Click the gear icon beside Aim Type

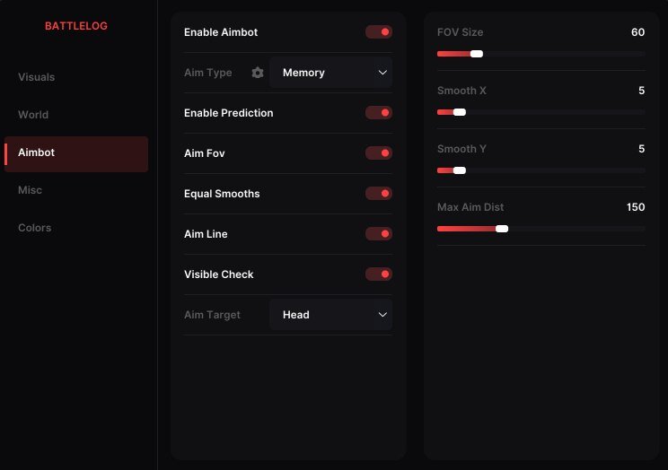click(258, 73)
